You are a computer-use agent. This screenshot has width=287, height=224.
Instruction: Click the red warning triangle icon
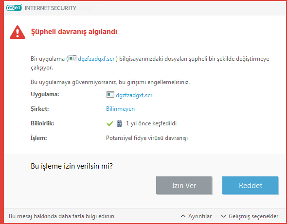[x=18, y=32]
